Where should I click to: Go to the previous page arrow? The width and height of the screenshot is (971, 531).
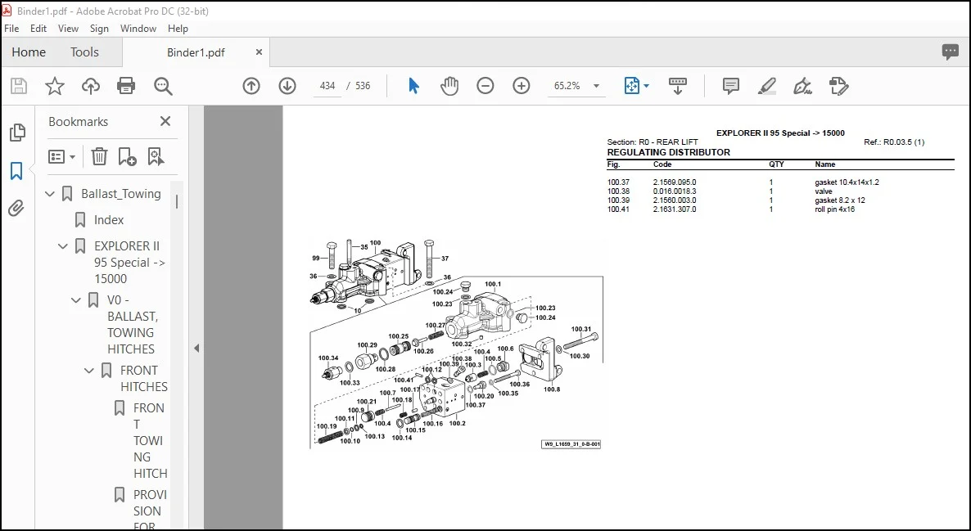coord(251,86)
